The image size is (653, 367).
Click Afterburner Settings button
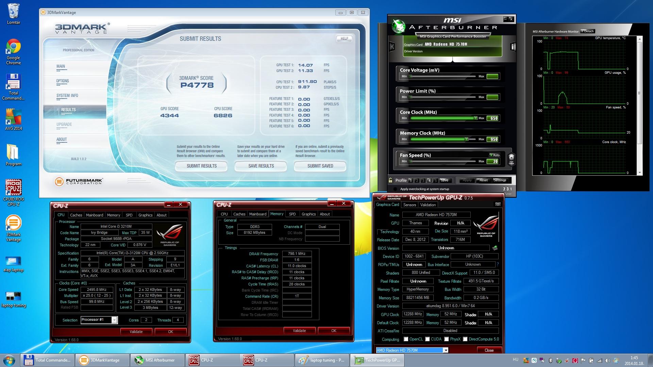click(x=500, y=180)
